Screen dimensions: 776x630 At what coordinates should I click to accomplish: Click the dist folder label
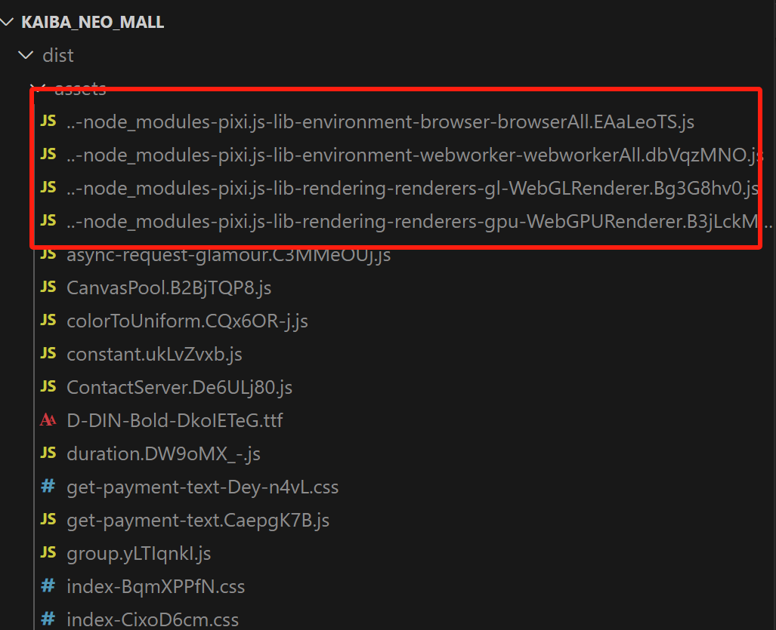(x=58, y=55)
